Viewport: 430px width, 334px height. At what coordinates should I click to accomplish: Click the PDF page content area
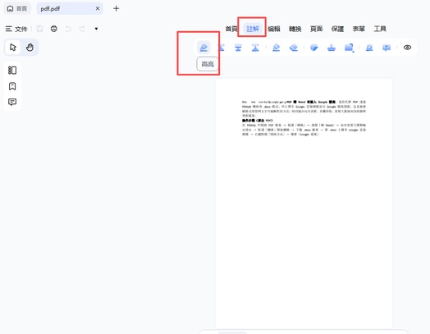[x=304, y=203]
